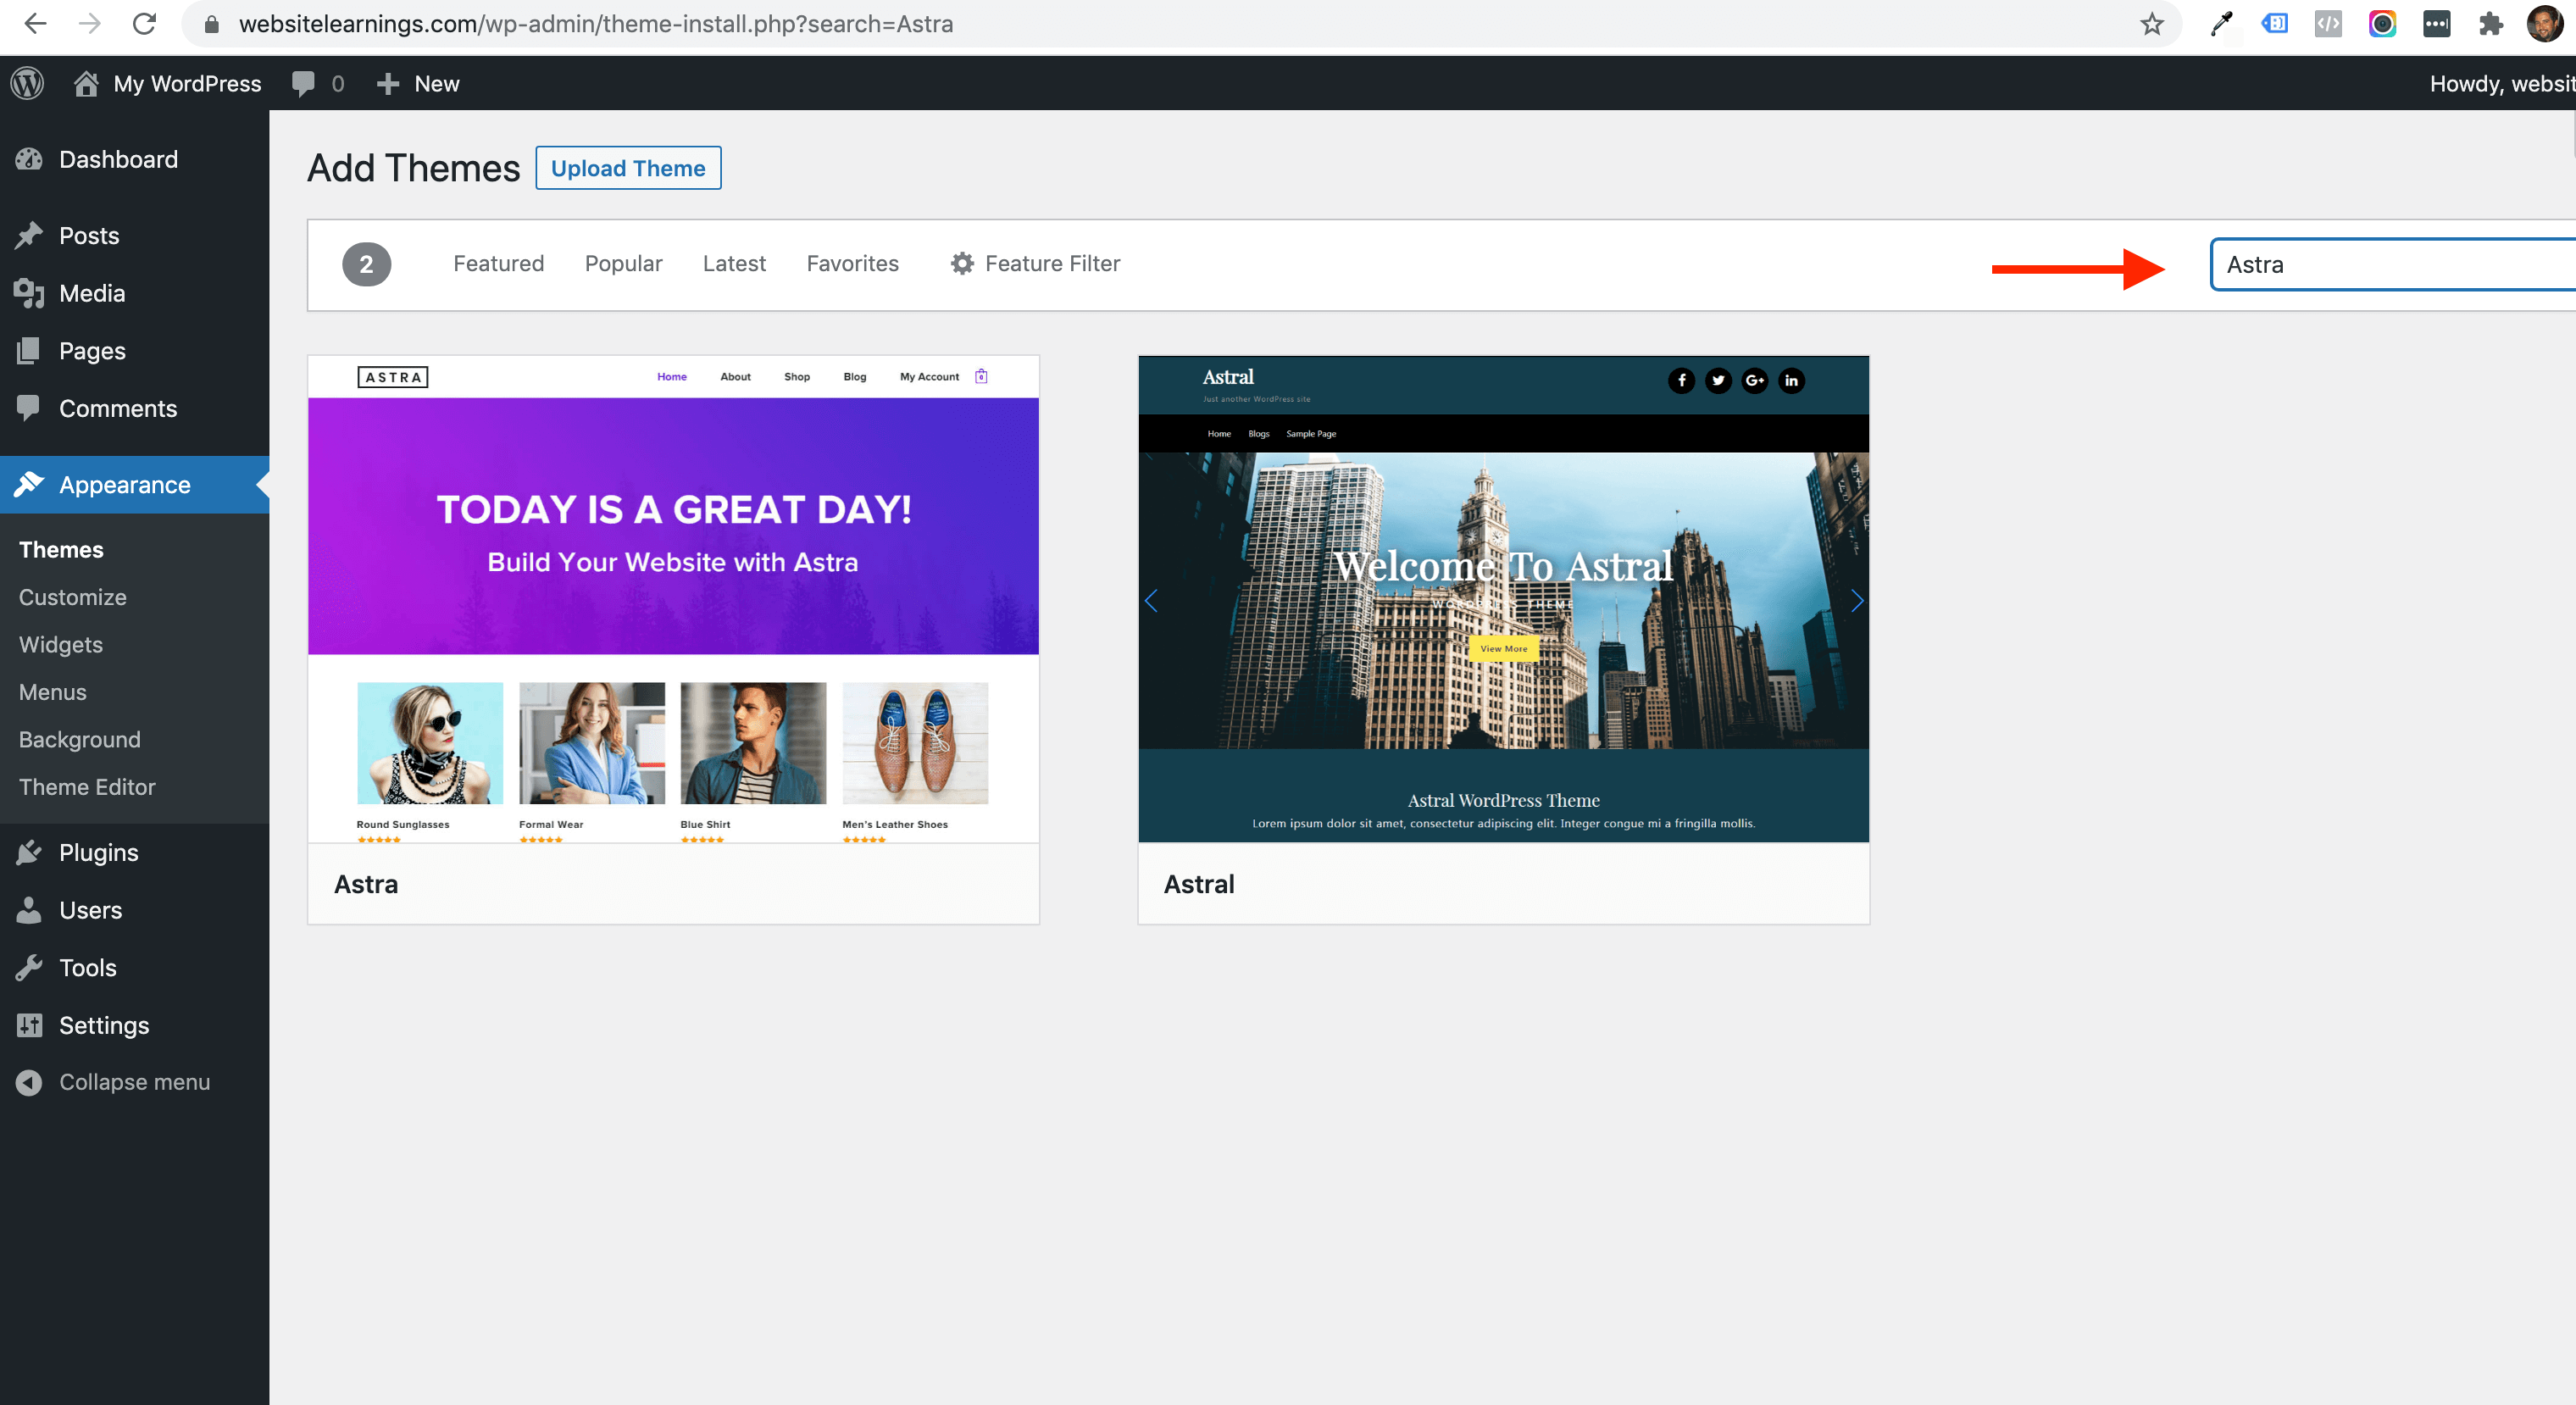Open the color picker eyedropper extension
This screenshot has height=1405, width=2576.
tap(2221, 24)
